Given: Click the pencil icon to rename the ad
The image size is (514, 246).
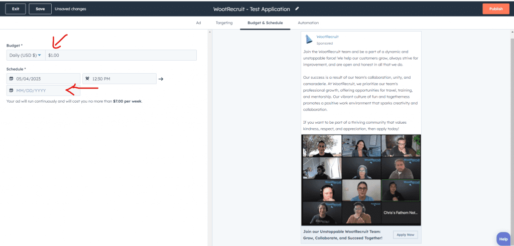Looking at the screenshot, I should (297, 9).
